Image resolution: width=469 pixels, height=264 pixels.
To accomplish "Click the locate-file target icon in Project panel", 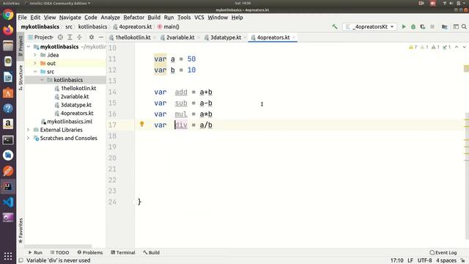I will point(60,37).
